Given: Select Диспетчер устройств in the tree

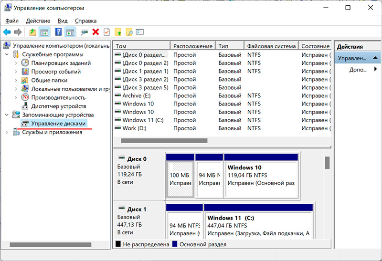Looking at the screenshot, I should point(58,106).
